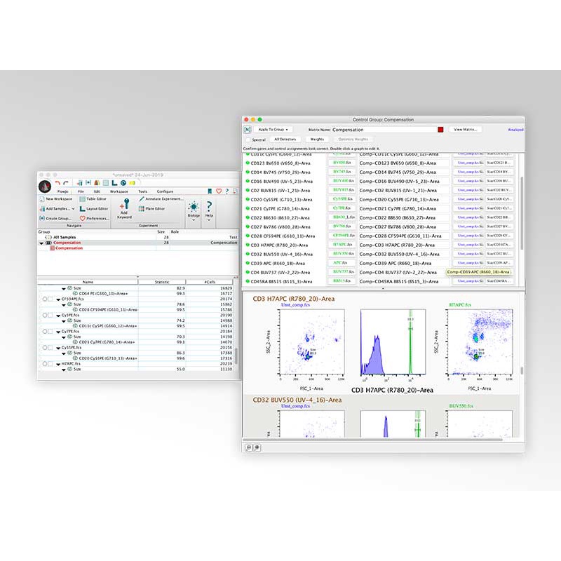Open Preferences via the heart icon in ribbon

tap(95, 218)
